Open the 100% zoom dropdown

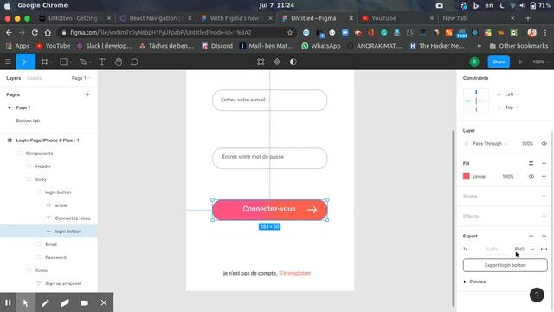pyautogui.click(x=541, y=62)
